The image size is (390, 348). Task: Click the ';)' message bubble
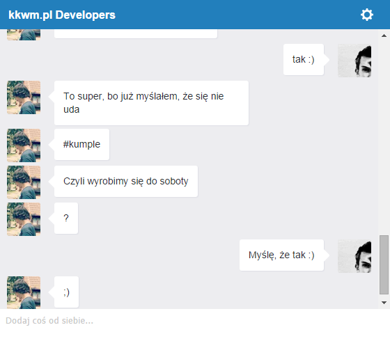tap(66, 292)
